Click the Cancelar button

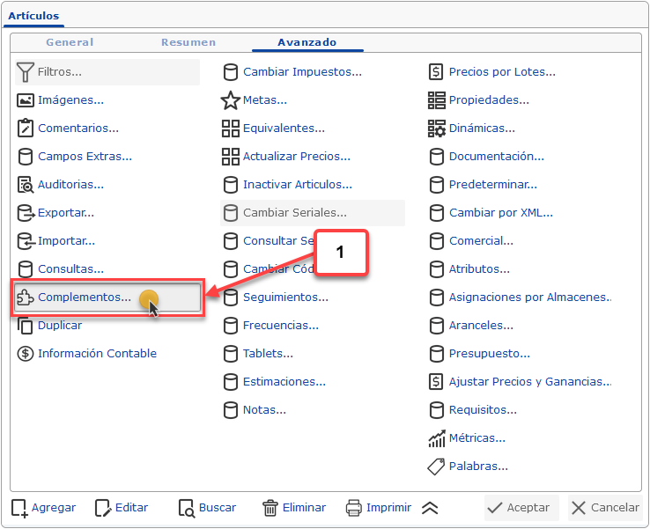pyautogui.click(x=605, y=508)
